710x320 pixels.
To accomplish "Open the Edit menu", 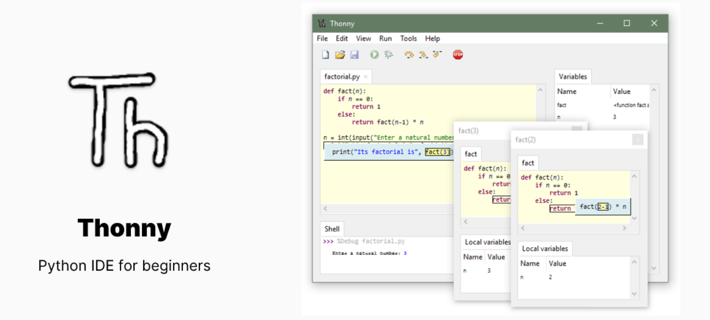I will [x=342, y=38].
